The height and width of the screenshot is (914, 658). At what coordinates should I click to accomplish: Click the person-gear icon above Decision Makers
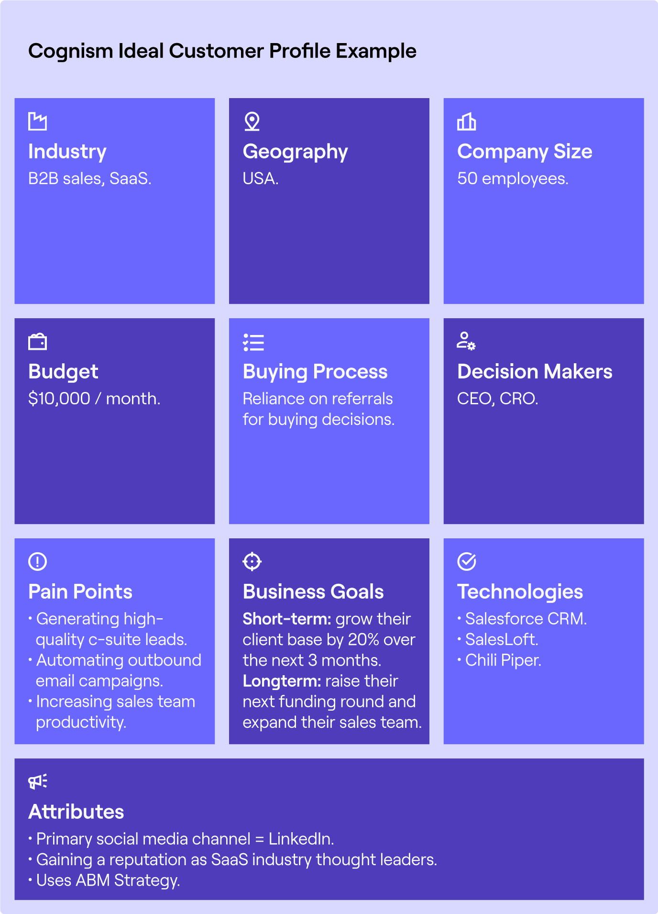pos(466,341)
